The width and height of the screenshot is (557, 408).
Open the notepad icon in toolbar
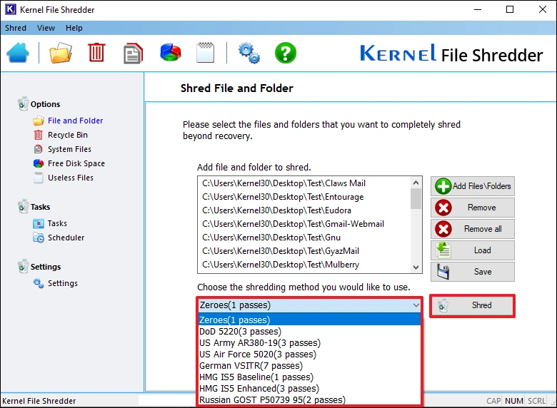coord(205,53)
